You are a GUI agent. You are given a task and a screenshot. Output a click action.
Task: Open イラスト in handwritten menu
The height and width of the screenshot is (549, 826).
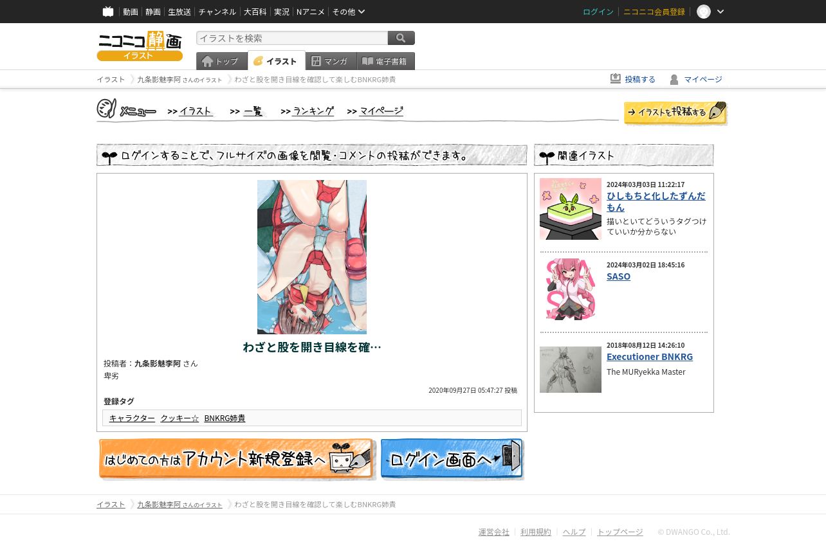196,111
